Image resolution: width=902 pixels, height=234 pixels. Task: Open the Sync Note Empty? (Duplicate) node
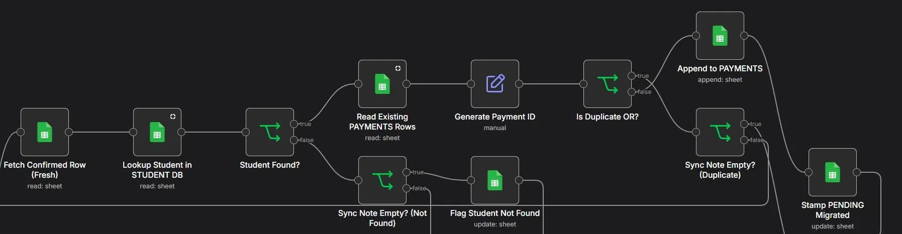[x=720, y=132]
